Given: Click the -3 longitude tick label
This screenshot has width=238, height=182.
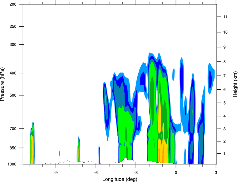Looking at the screenshot, I should pyautogui.click(x=136, y=173).
